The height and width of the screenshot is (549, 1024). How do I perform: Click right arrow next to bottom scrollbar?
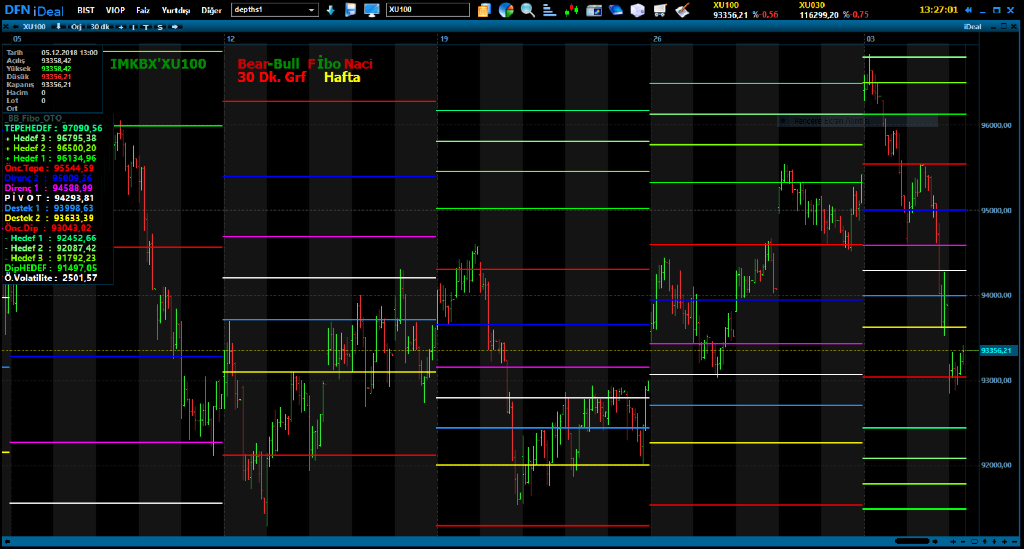(934, 542)
